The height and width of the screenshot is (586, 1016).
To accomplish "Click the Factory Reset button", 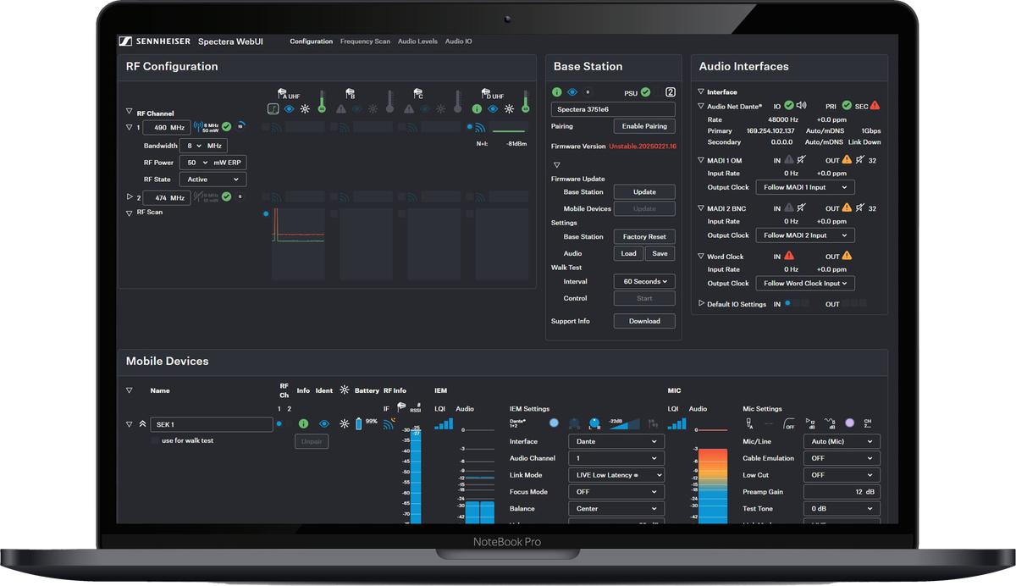I will tap(644, 236).
